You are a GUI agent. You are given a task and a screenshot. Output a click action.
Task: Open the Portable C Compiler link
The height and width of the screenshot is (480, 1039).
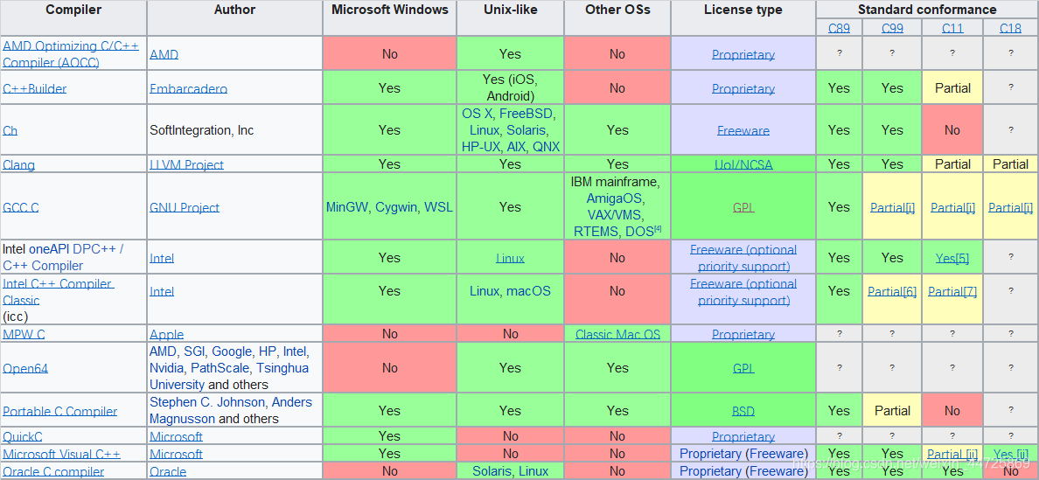pos(59,411)
